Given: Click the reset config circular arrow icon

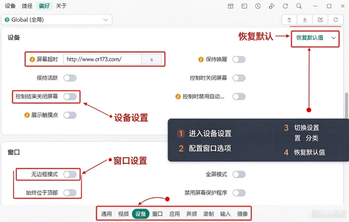Looking at the screenshot, I should pos(336,20).
